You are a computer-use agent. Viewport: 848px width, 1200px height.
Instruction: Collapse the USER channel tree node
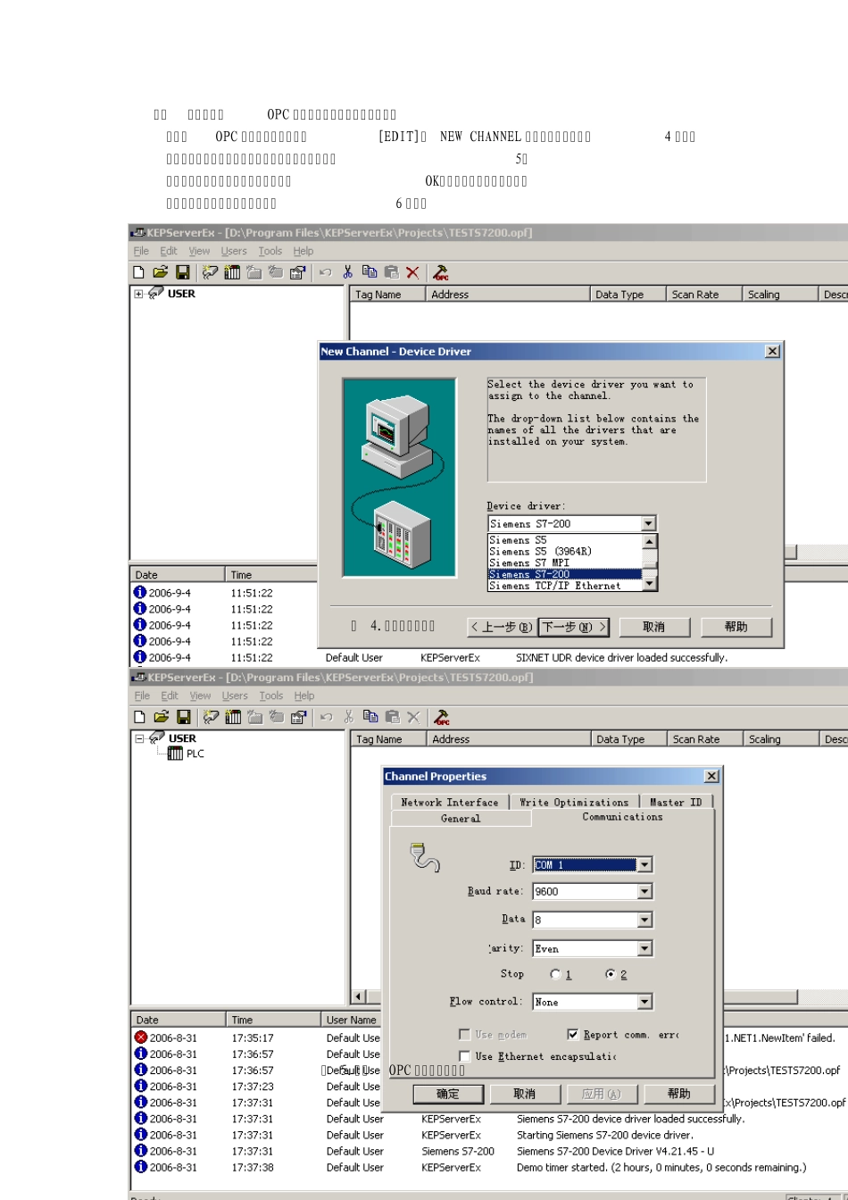[139, 738]
